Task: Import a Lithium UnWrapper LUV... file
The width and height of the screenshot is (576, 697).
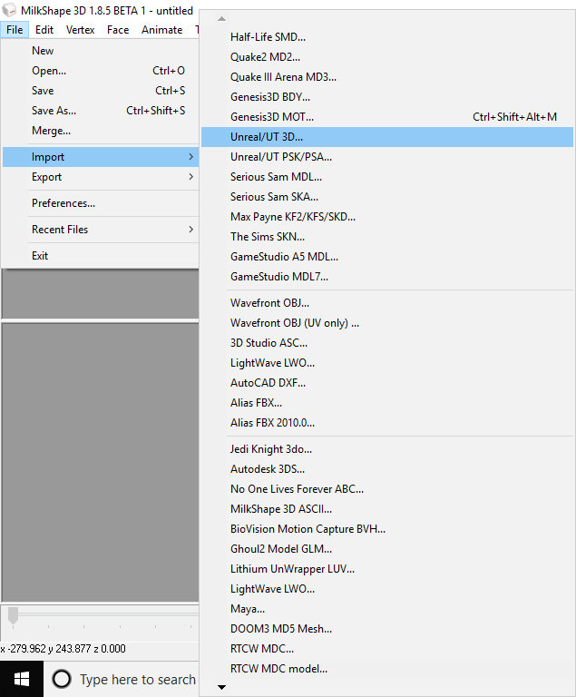Action: (x=387, y=569)
